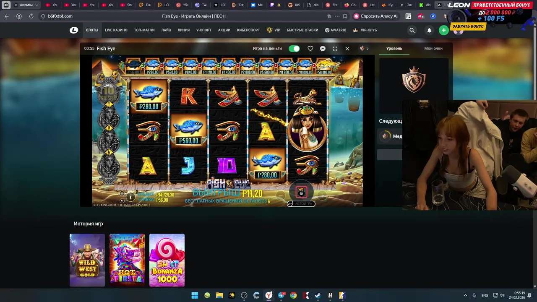
Task: Go back with browser back arrow
Action: click(6, 16)
